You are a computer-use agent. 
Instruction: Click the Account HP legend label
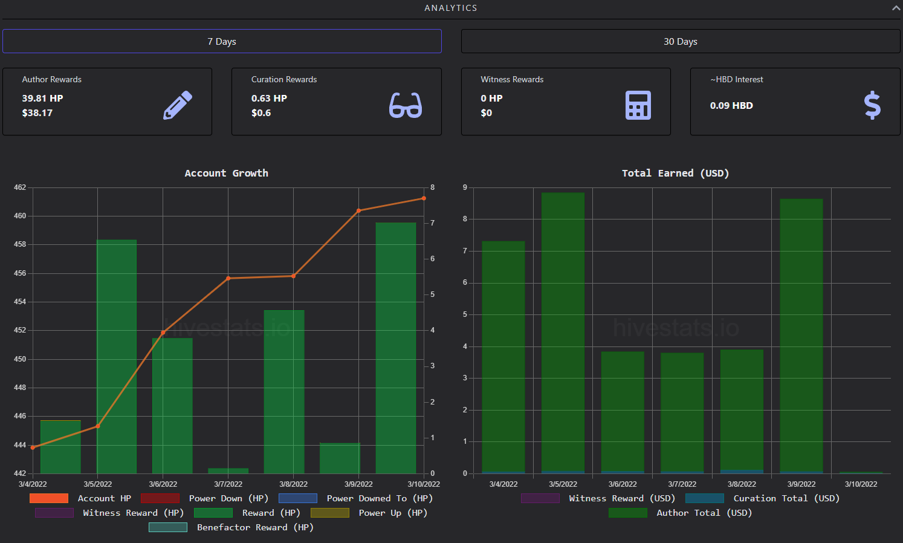click(x=105, y=498)
